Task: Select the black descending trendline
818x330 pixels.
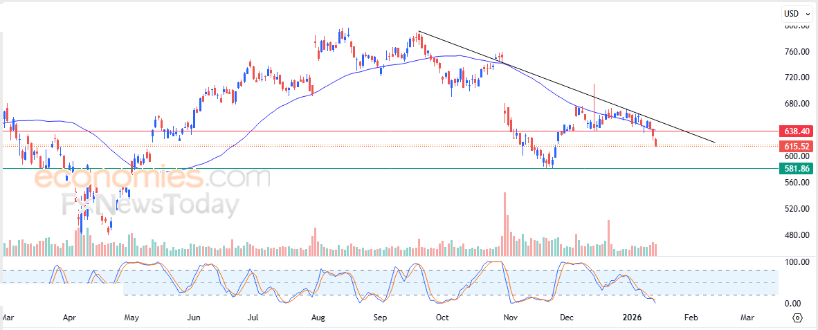Action: pyautogui.click(x=567, y=87)
